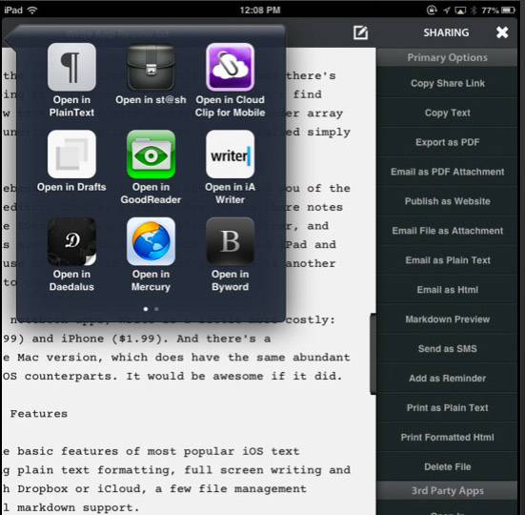The height and width of the screenshot is (515, 525).
Task: Tap the Bluetooth status icon
Action: click(x=474, y=10)
